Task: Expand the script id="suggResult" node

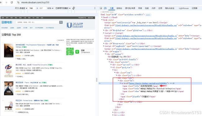Action: tap(104, 46)
